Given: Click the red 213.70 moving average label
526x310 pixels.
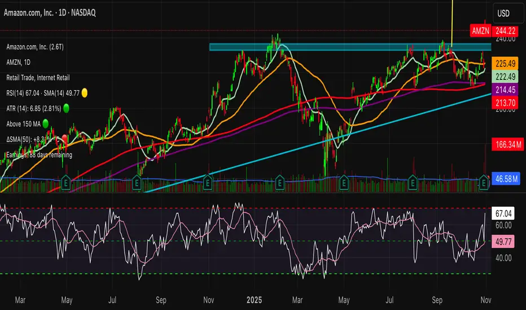Looking at the screenshot, I should 505,103.
